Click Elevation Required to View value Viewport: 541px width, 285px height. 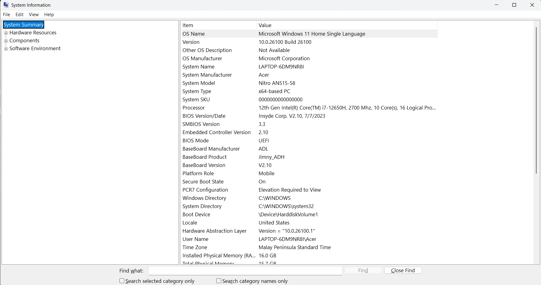(290, 190)
